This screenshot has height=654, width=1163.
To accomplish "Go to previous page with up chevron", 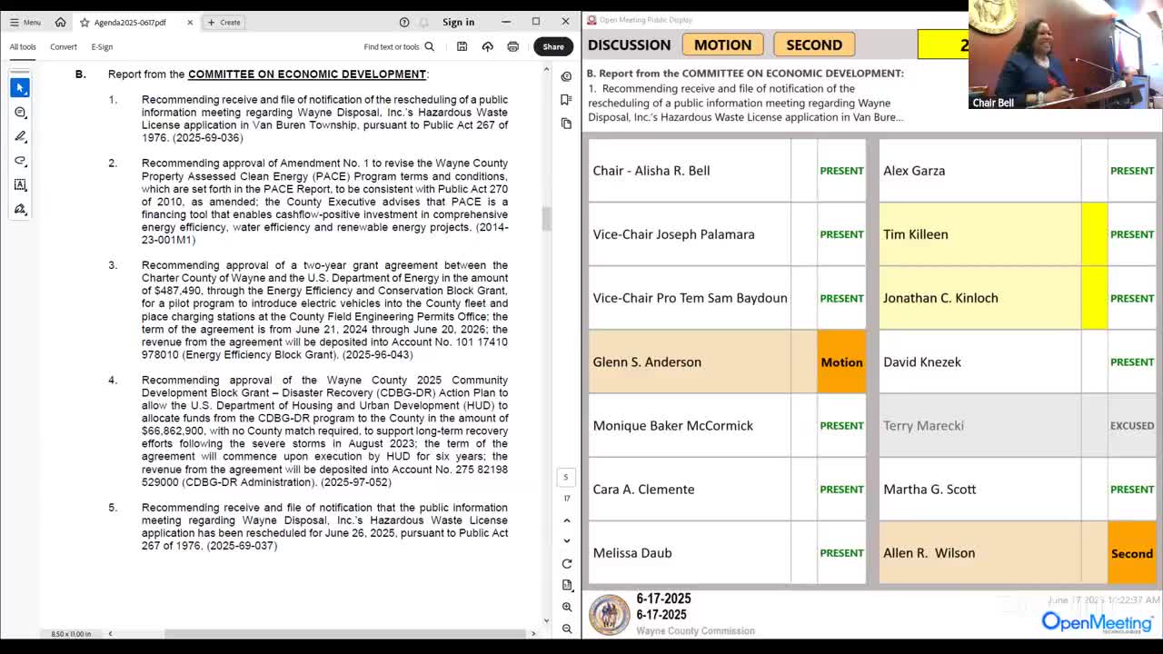I will [x=566, y=520].
